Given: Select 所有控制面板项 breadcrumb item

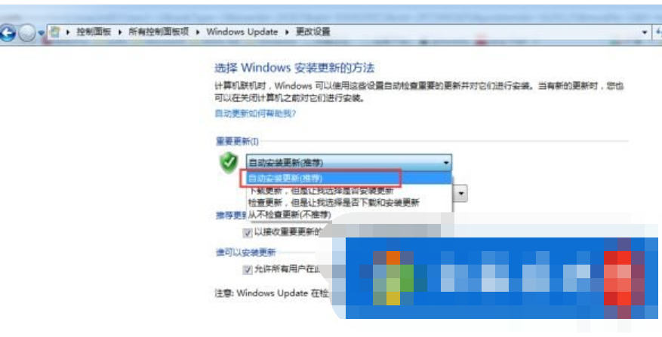Looking at the screenshot, I should (159, 32).
